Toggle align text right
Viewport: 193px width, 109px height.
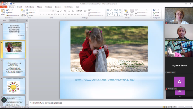coord(75,15)
